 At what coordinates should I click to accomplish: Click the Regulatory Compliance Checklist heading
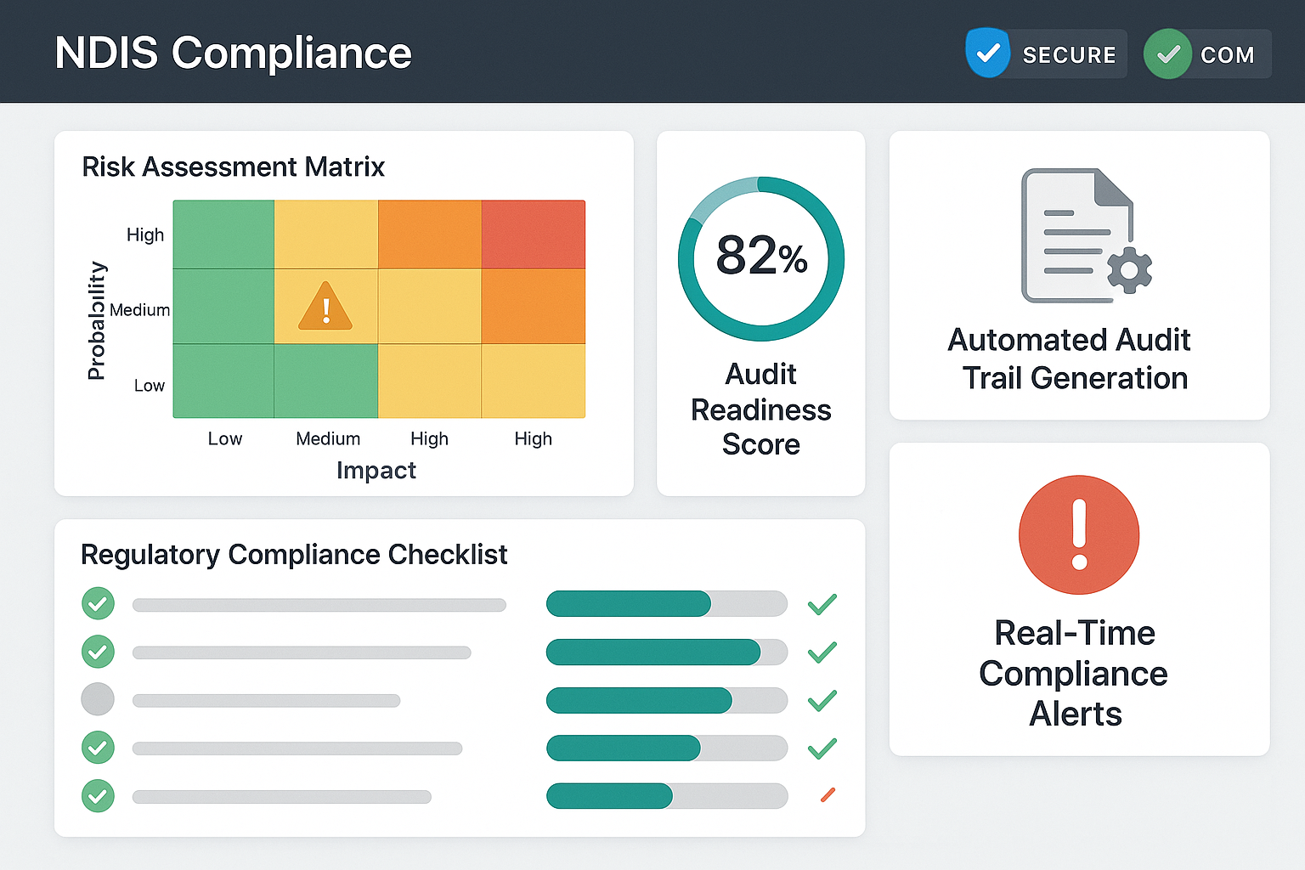coord(294,554)
